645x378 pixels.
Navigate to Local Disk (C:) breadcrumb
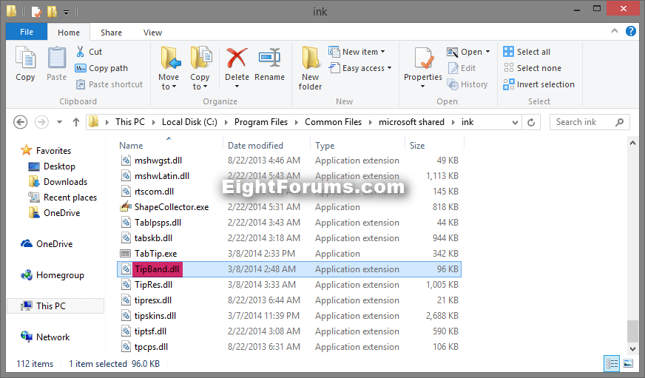[x=189, y=122]
